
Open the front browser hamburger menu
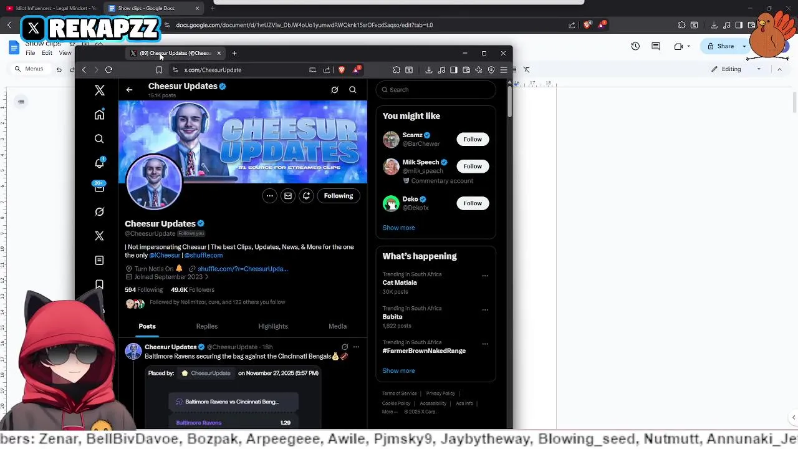click(x=504, y=70)
